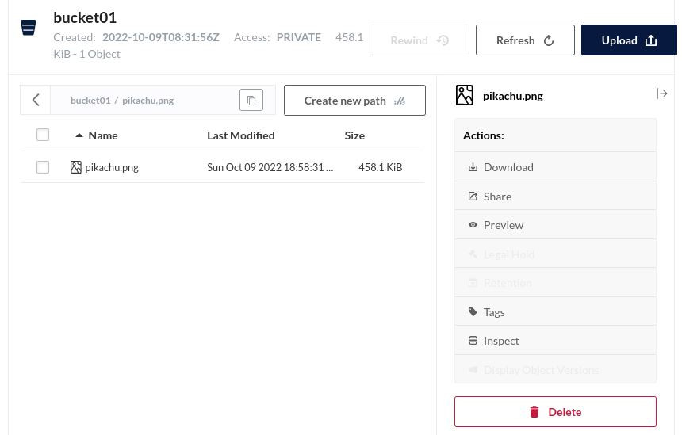Viewport: 682px width, 435px height.
Task: Tick the checkbox for pikachu.png
Action: point(43,167)
